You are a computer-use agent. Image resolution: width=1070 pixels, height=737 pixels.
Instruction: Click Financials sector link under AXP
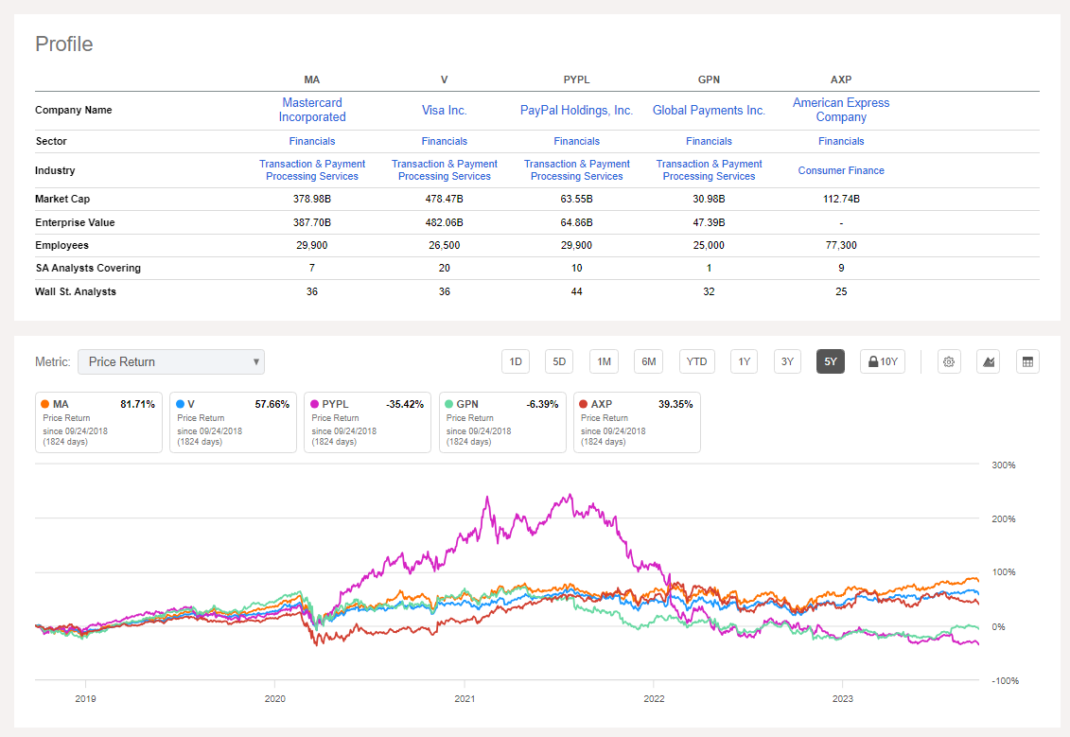pyautogui.click(x=841, y=141)
